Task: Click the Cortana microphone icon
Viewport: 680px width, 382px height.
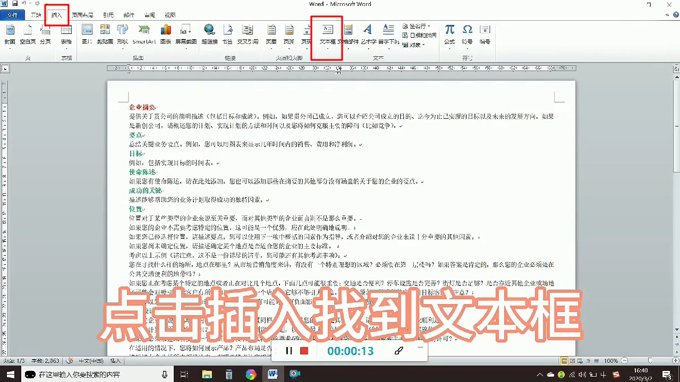Action: [x=164, y=375]
